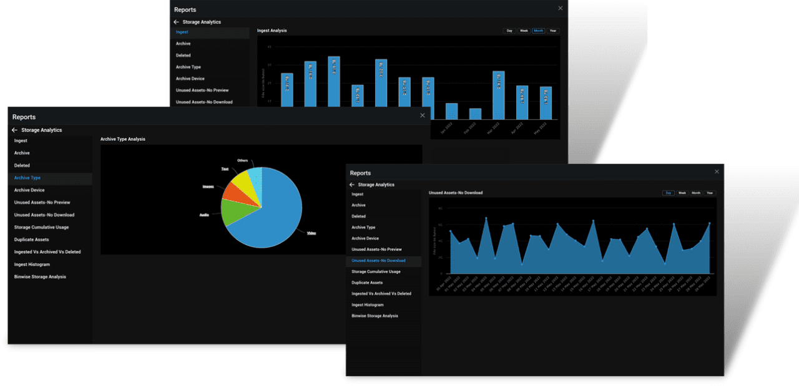799x386 pixels.
Task: Navigate back from Storage Analytics in top window
Action: pos(177,22)
